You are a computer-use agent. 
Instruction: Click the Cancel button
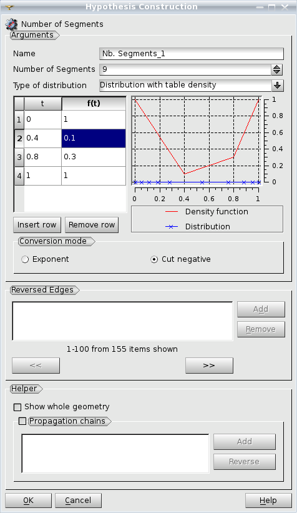tap(78, 501)
